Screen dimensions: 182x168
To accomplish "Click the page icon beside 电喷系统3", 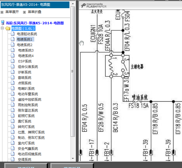I will click(x=13, y=50).
